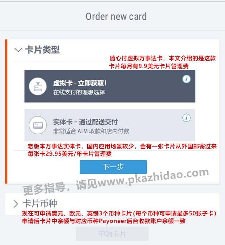
Task: Collapse the 卡片类型 section chevron
Action: click(x=18, y=50)
